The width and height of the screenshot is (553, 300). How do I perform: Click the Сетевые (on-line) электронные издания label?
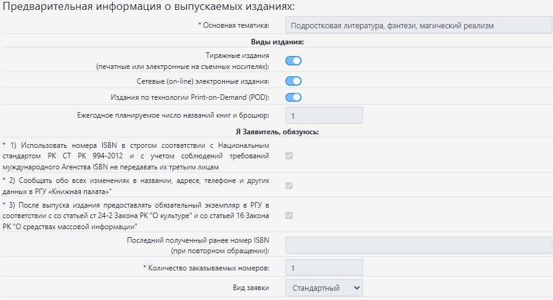pyautogui.click(x=203, y=81)
